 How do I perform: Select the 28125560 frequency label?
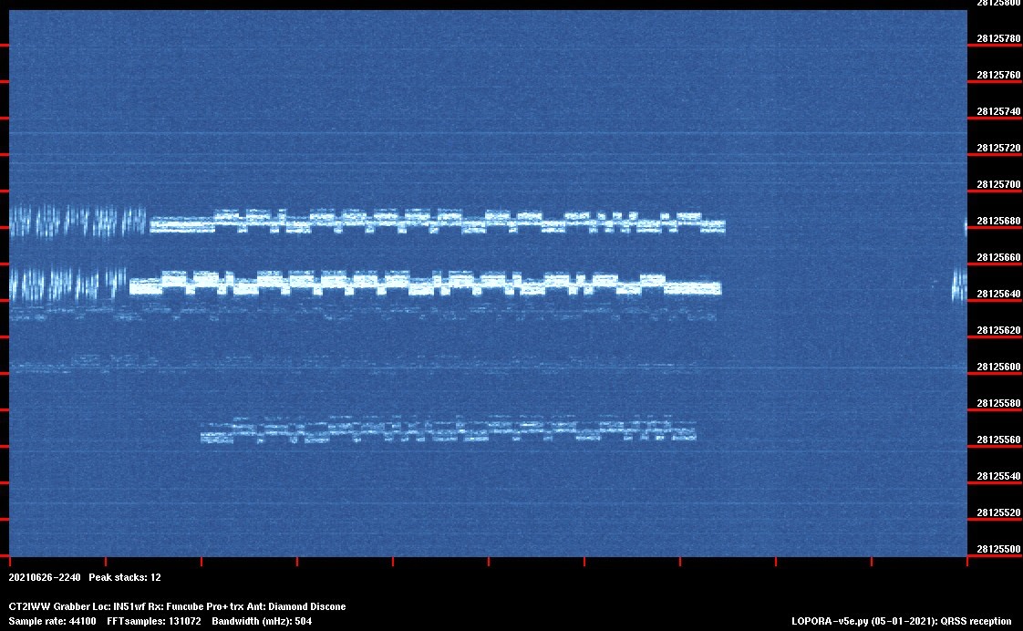point(998,440)
